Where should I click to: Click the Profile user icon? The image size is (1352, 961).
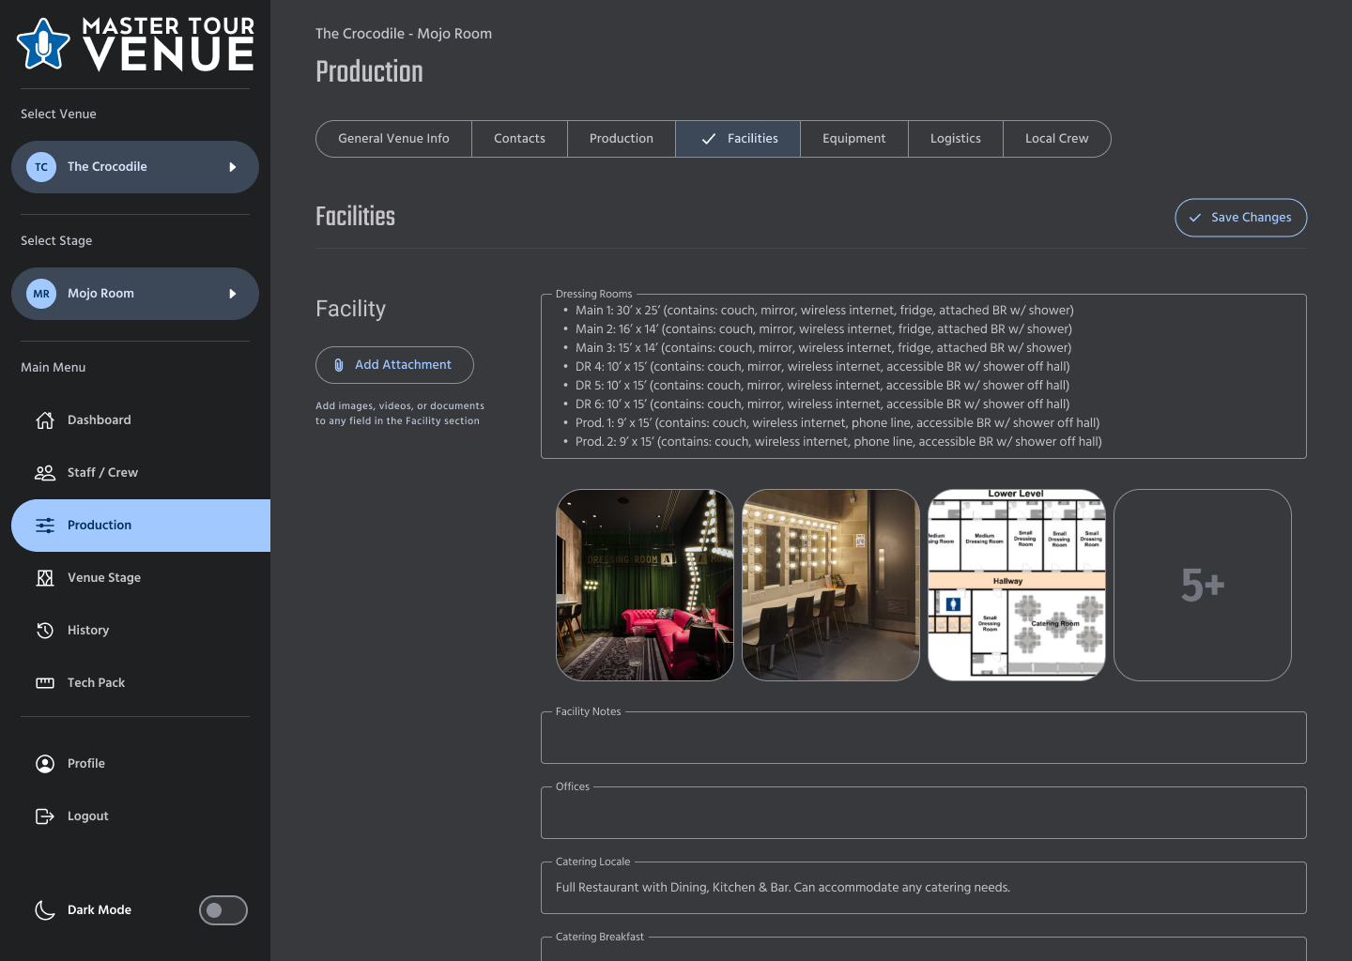tap(45, 764)
